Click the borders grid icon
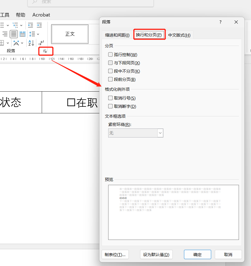This screenshot has width=251, height=266. [x=2, y=43]
